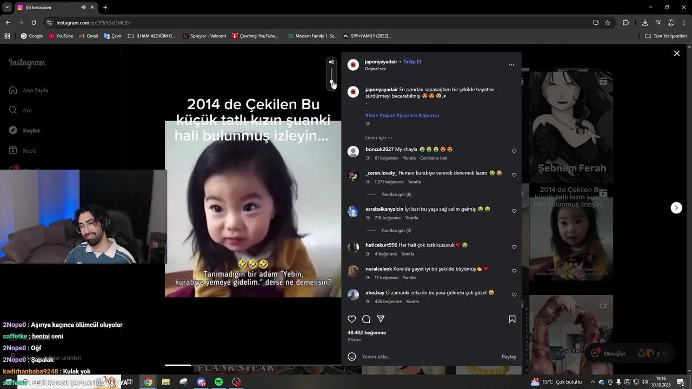692x389 pixels.
Task: Open the Windows notification center icon
Action: pos(681,382)
